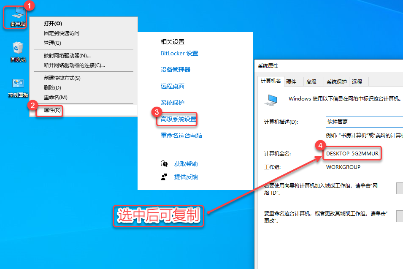Click 属性(R) in context menu
This screenshot has height=269, width=403.
click(52, 110)
